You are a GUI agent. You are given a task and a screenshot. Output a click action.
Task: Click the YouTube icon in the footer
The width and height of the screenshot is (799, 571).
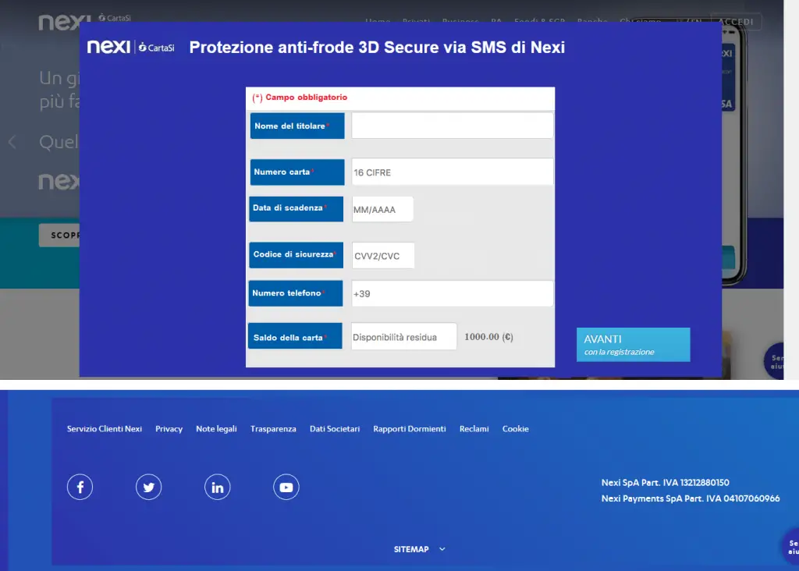pos(286,486)
